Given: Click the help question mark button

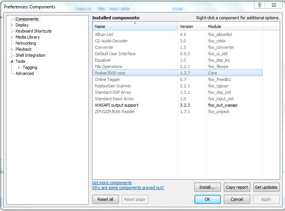Looking at the screenshot, I should tap(259, 5).
